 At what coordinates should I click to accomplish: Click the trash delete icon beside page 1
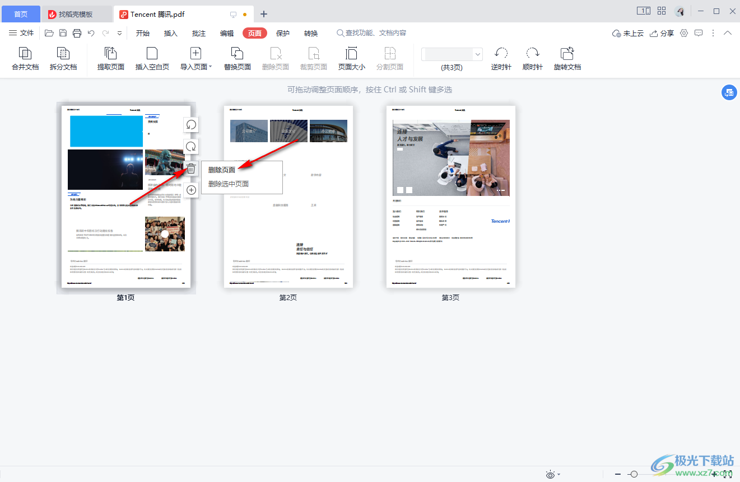click(191, 169)
